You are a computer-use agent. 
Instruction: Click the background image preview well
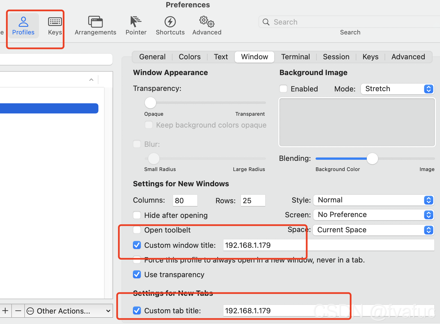[357, 122]
